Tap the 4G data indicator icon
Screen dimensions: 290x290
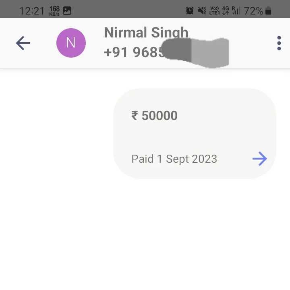pos(226,10)
